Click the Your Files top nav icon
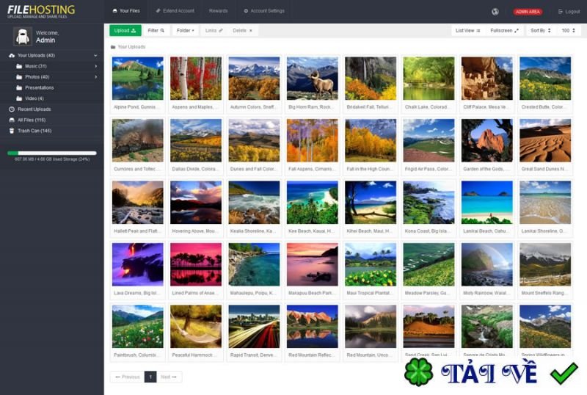The width and height of the screenshot is (587, 395). [115, 11]
